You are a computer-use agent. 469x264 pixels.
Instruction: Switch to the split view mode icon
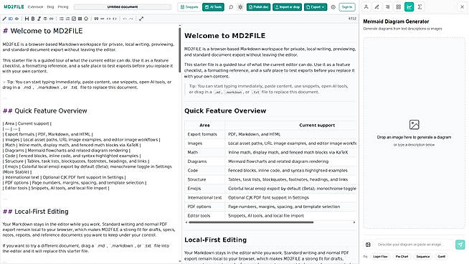(11, 19)
